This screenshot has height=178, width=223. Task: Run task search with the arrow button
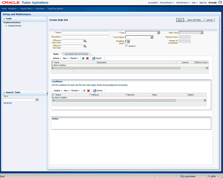(x=37, y=99)
